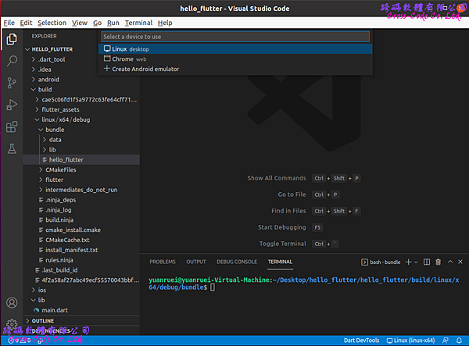Image resolution: width=469 pixels, height=346 pixels.
Task: Expand the OUTLINE section
Action: pyautogui.click(x=45, y=321)
